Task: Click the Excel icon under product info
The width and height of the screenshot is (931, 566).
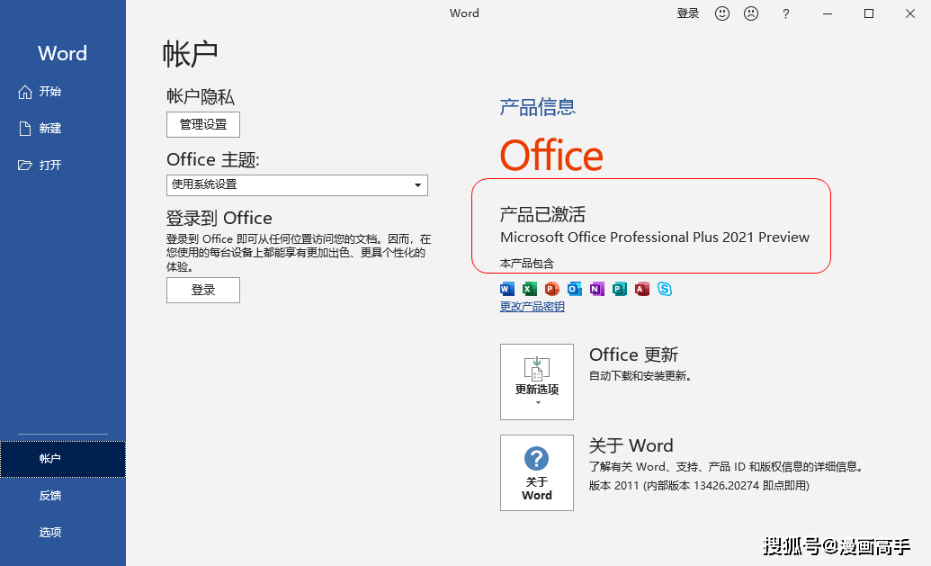Action: coord(529,289)
